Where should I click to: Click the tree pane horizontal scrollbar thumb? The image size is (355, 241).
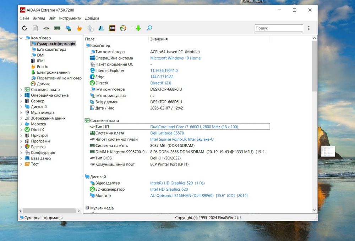tap(49, 211)
